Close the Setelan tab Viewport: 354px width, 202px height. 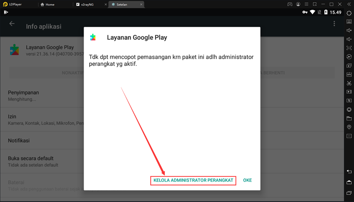pyautogui.click(x=141, y=4)
